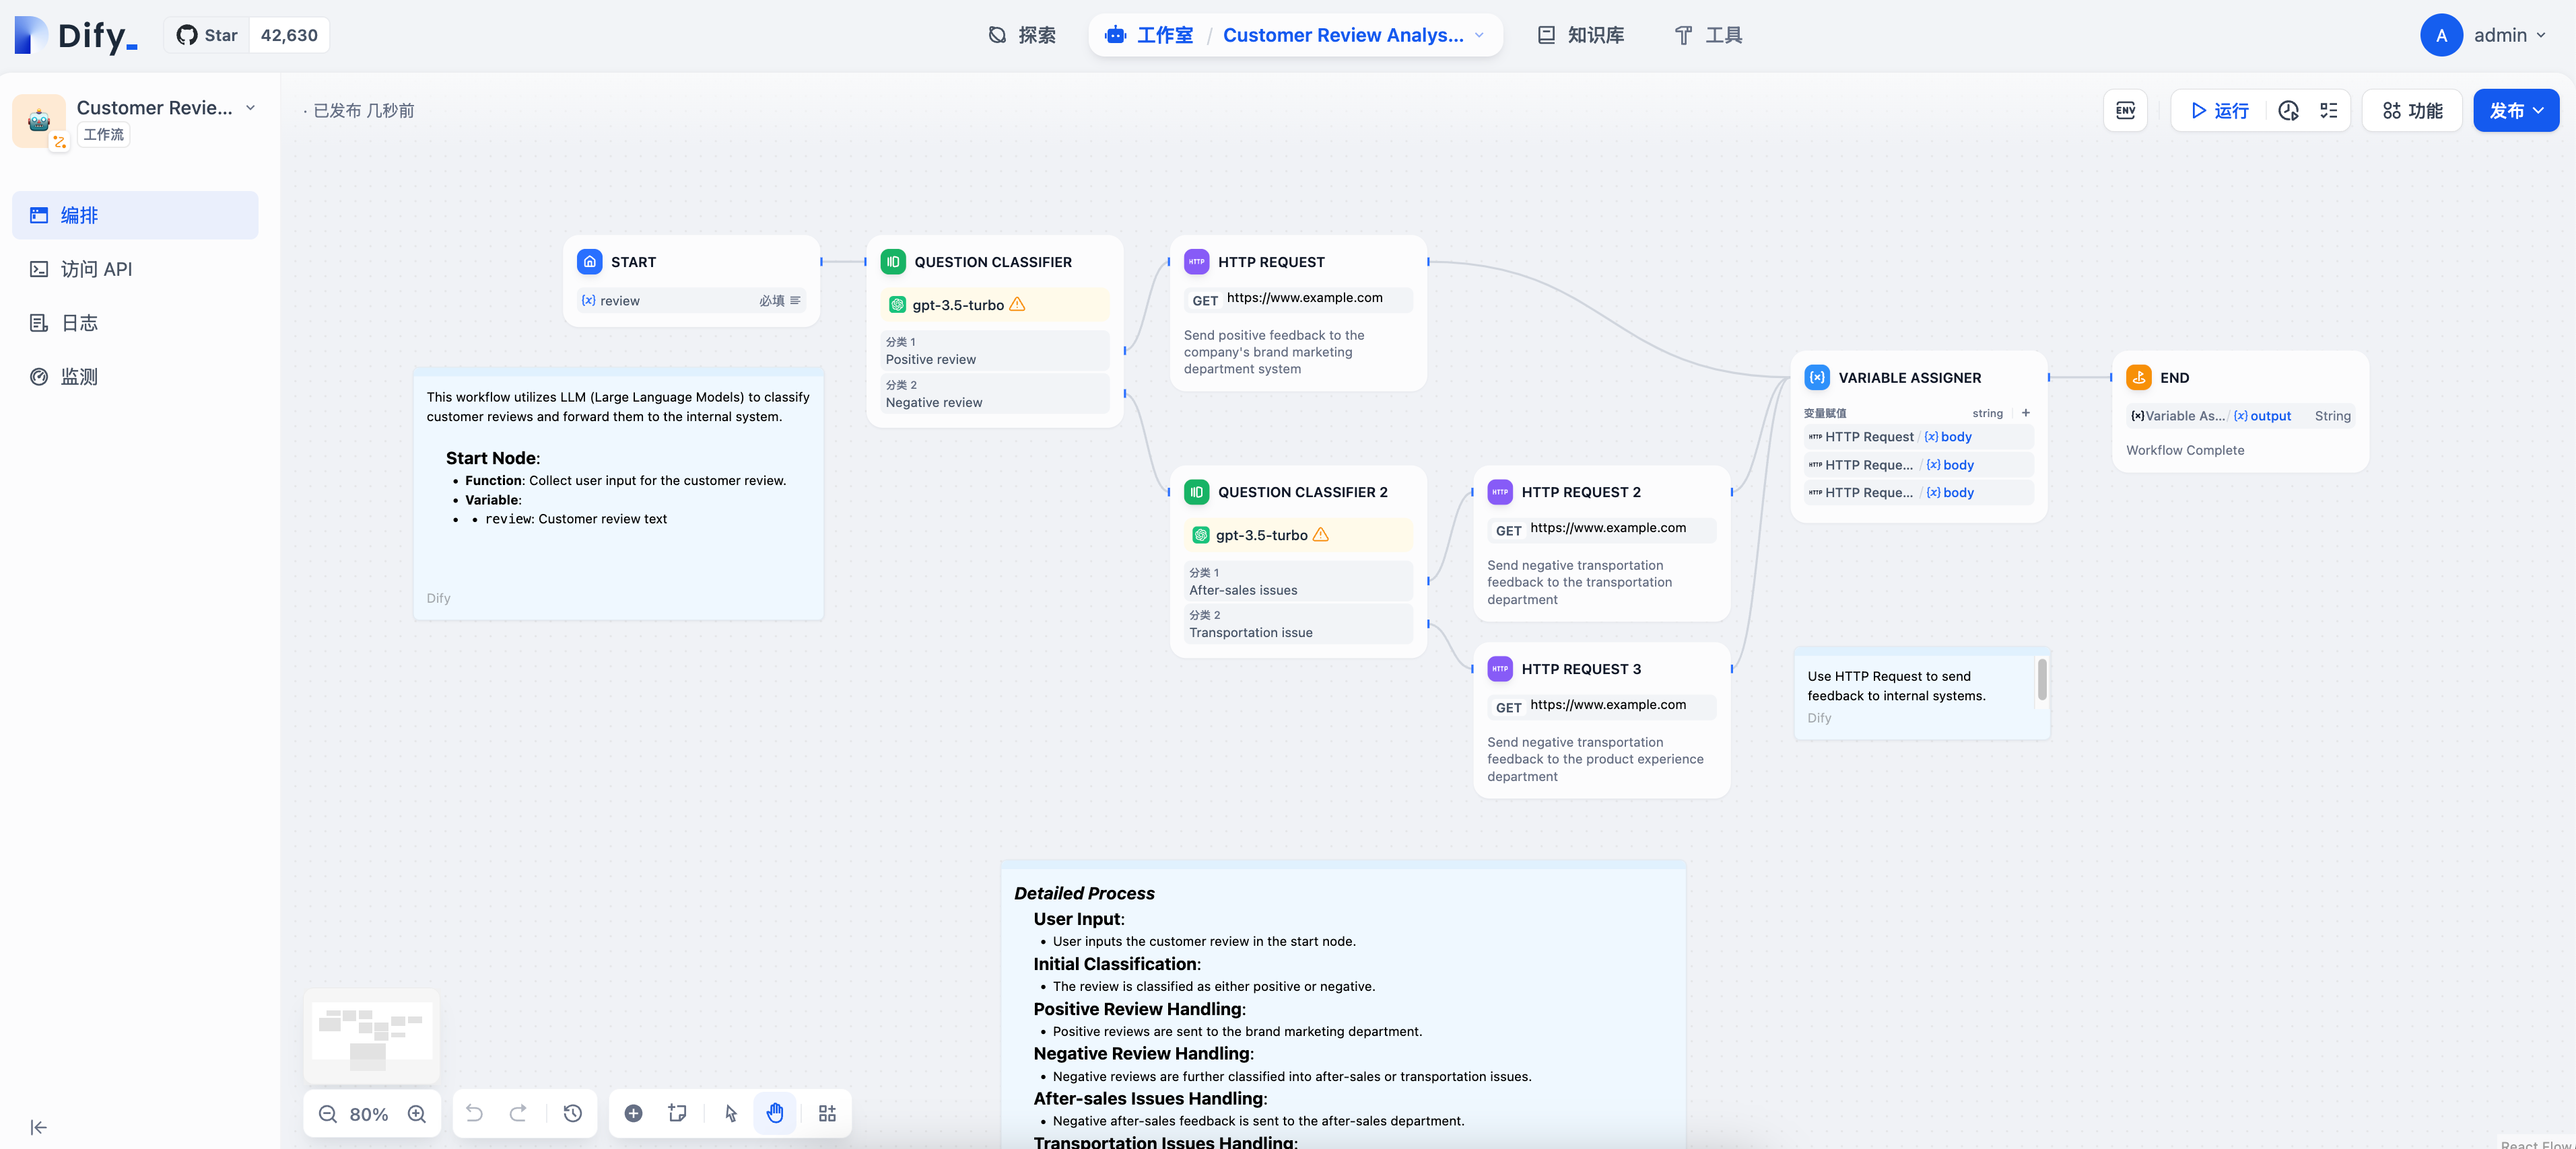
Task: Open the run history clock icon
Action: [x=2288, y=110]
